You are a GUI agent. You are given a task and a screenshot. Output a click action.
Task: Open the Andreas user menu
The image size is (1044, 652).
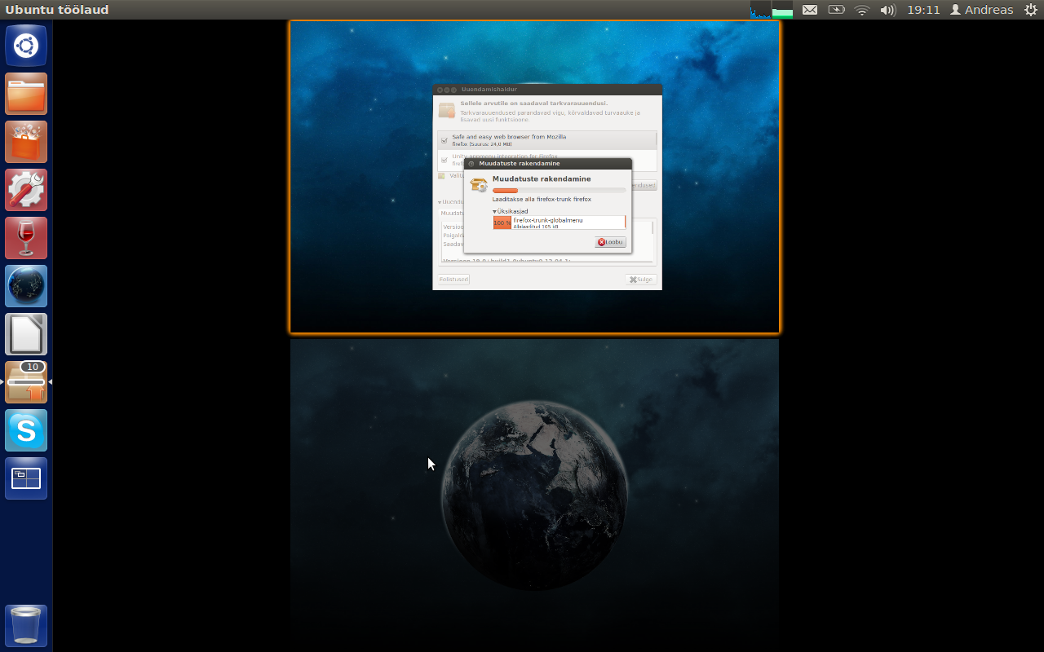tap(981, 10)
